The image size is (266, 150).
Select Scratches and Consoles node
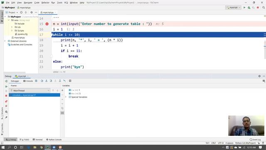(20, 45)
